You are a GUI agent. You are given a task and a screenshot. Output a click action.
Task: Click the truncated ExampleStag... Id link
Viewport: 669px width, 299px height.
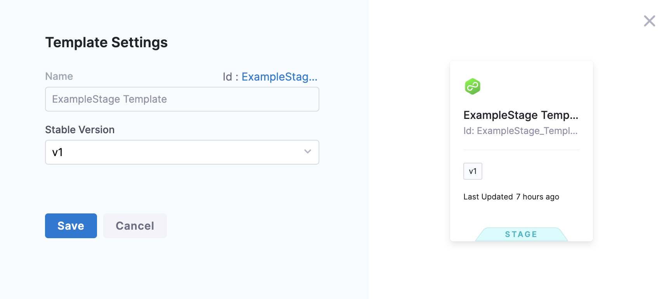click(x=279, y=77)
